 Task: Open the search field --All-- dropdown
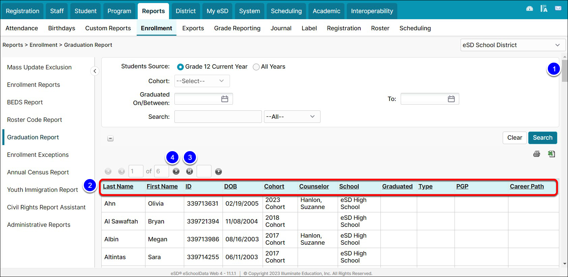coord(292,117)
